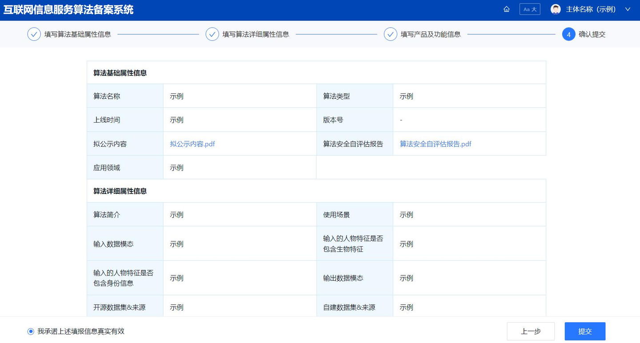Open 算法安全自评估报告.pdf link
Viewport: 640px width, 343px height.
(436, 144)
